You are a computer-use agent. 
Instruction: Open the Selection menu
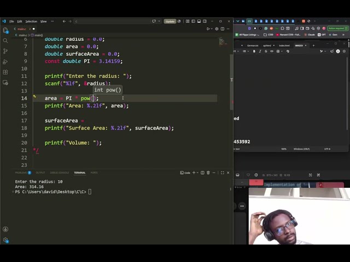pyautogui.click(x=31, y=21)
